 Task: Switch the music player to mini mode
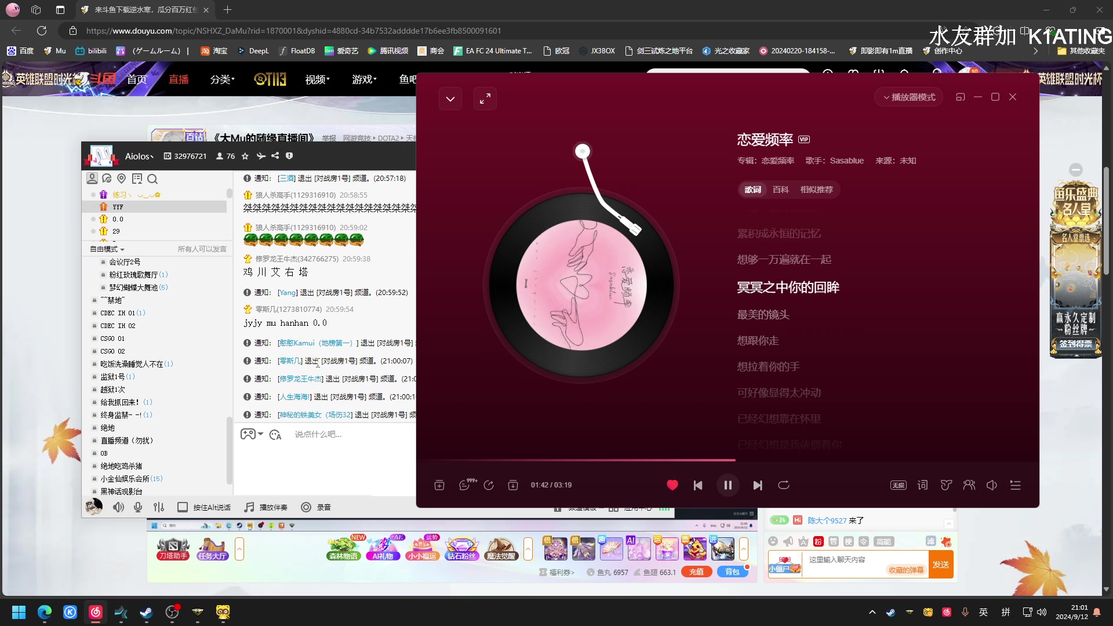tap(960, 97)
